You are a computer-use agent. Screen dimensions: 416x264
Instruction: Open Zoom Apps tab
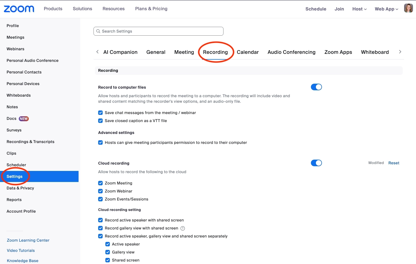click(x=338, y=52)
